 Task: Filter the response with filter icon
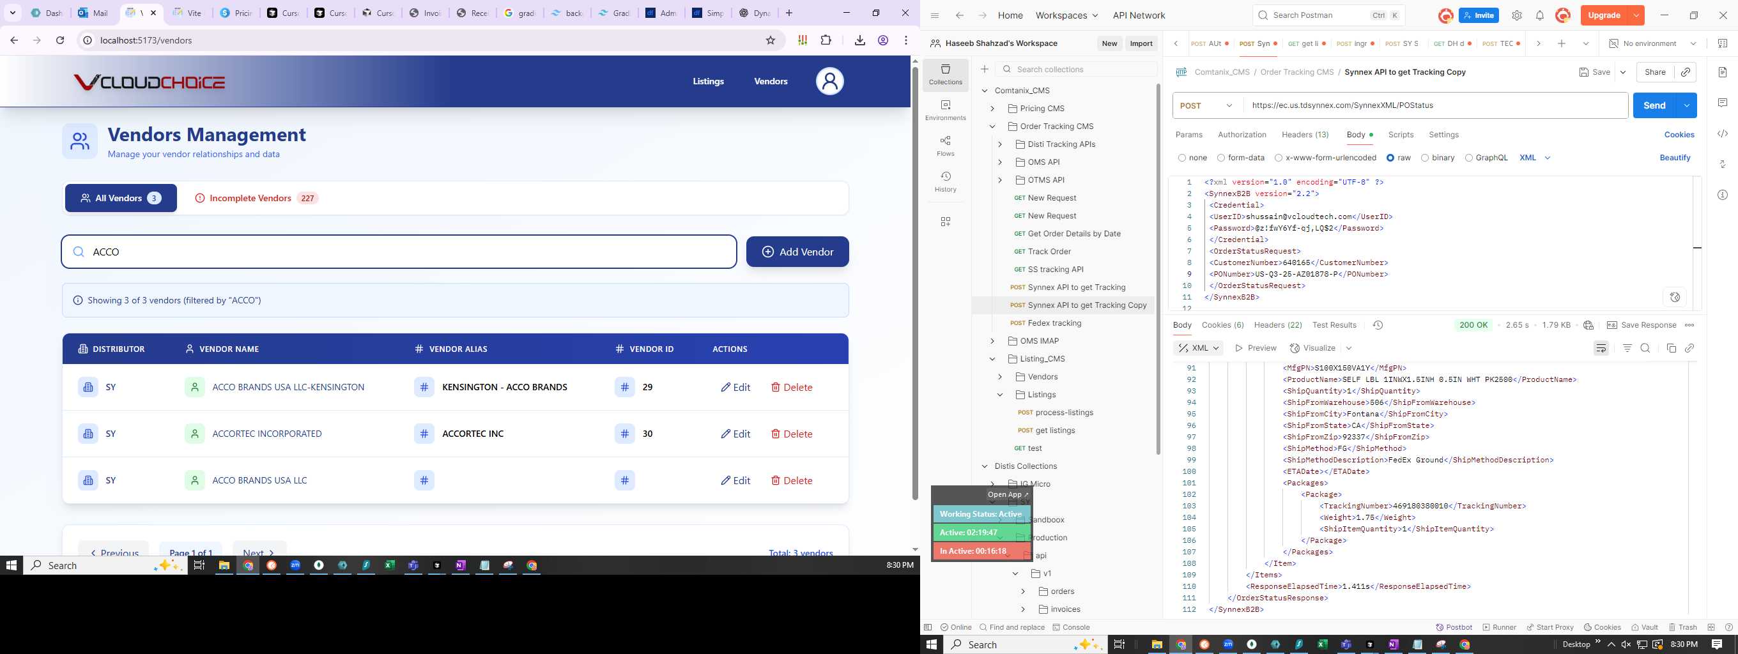point(1627,348)
